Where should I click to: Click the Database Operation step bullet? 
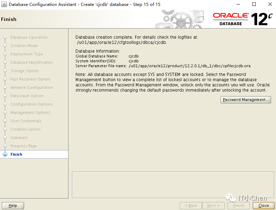point(5,37)
